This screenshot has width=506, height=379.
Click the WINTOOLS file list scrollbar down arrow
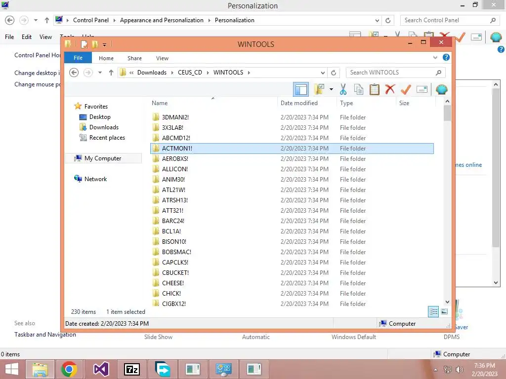click(447, 302)
